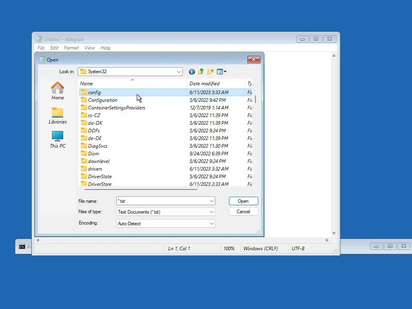Open the View menu in Notepad
The height and width of the screenshot is (309, 412).
click(x=90, y=48)
